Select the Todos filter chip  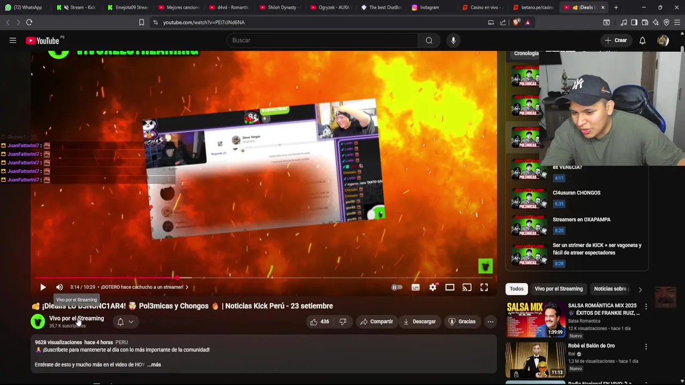(x=516, y=289)
